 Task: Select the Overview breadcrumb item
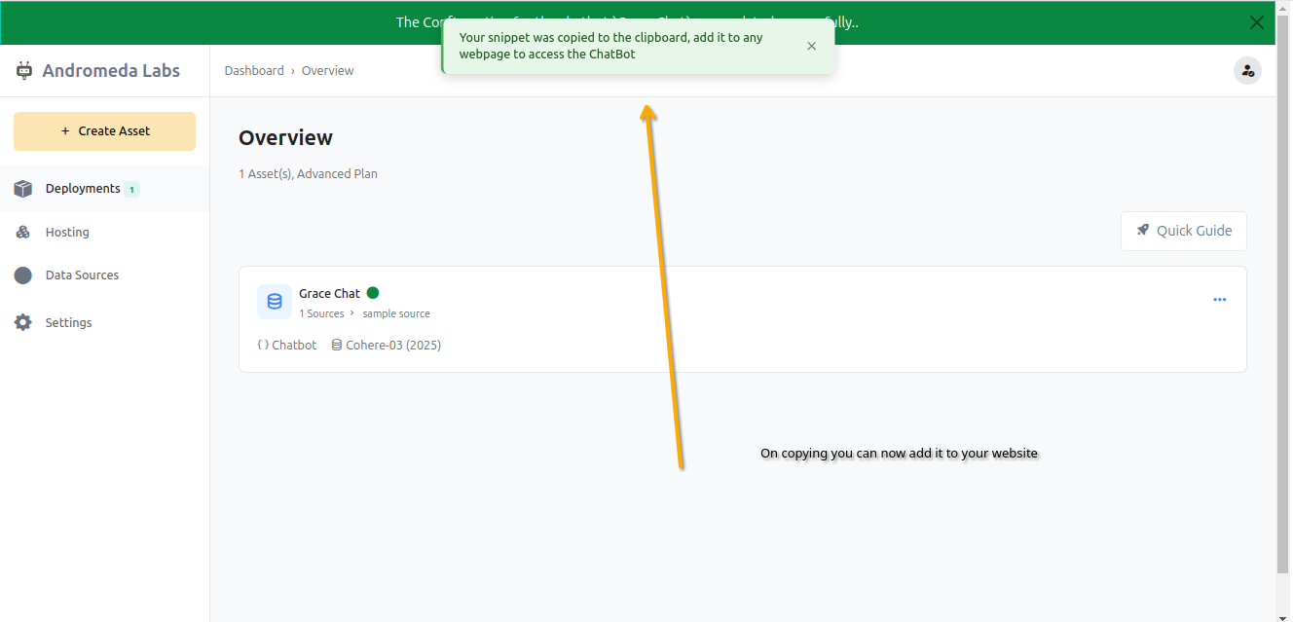(x=327, y=71)
